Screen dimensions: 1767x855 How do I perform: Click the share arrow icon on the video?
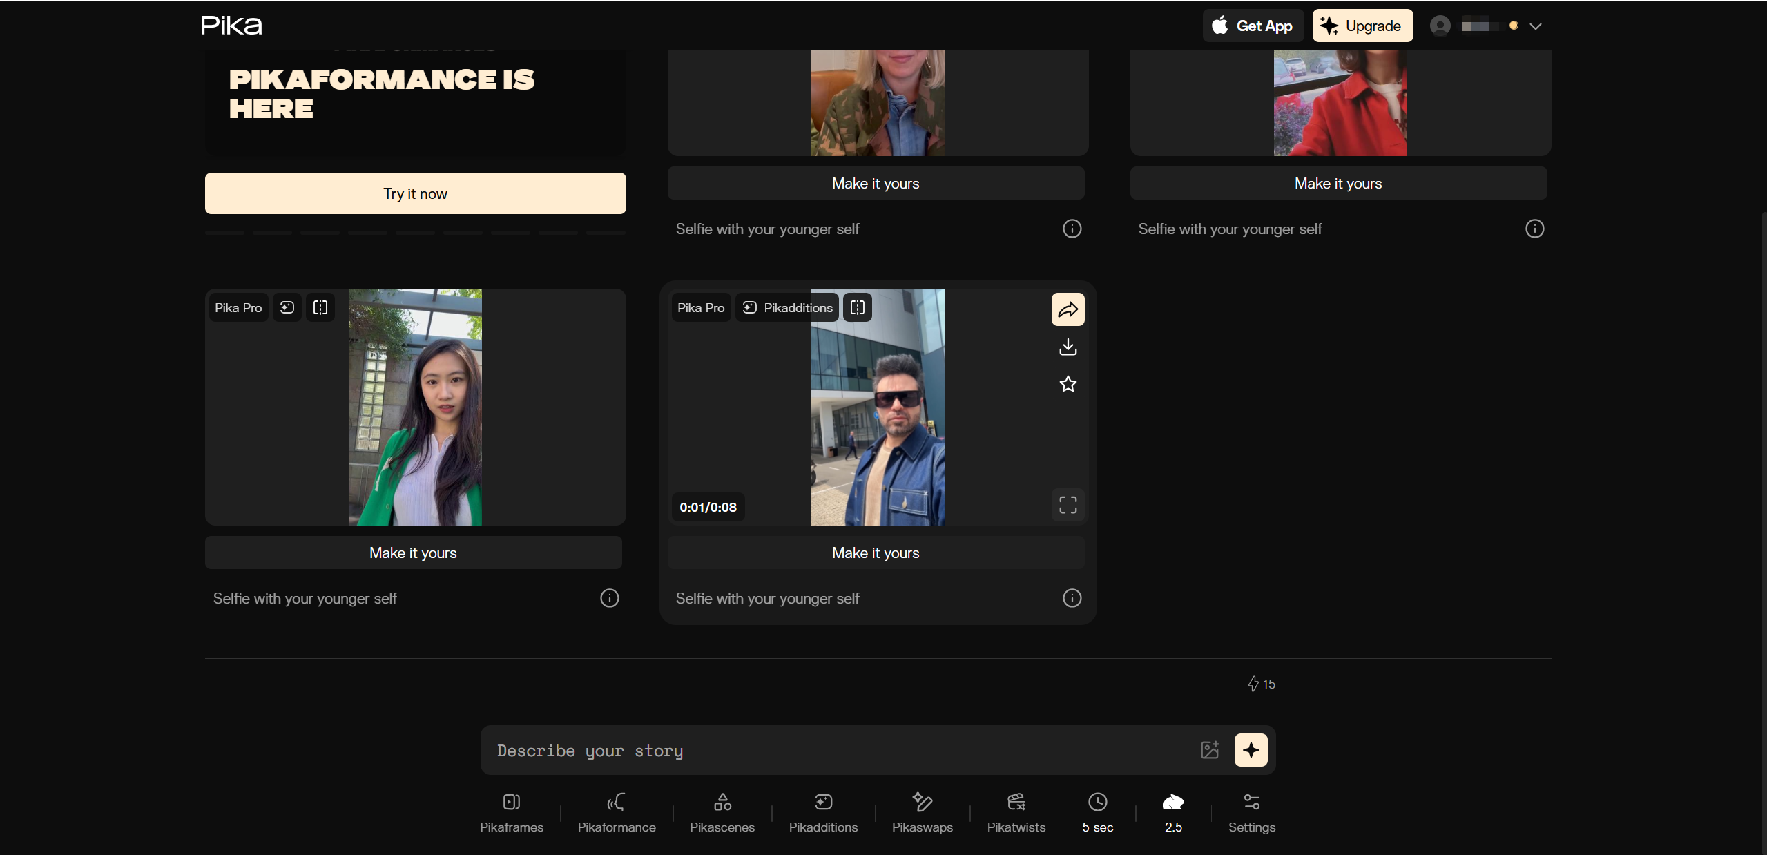pos(1068,309)
